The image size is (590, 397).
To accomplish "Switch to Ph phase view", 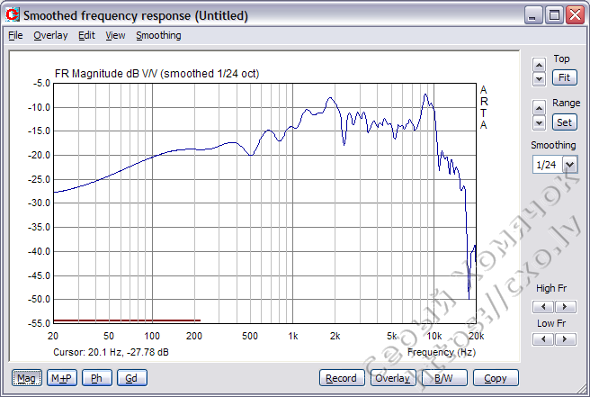I will (97, 378).
